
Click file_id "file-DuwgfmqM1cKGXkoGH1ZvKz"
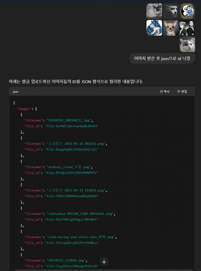pyautogui.click(x=72, y=149)
